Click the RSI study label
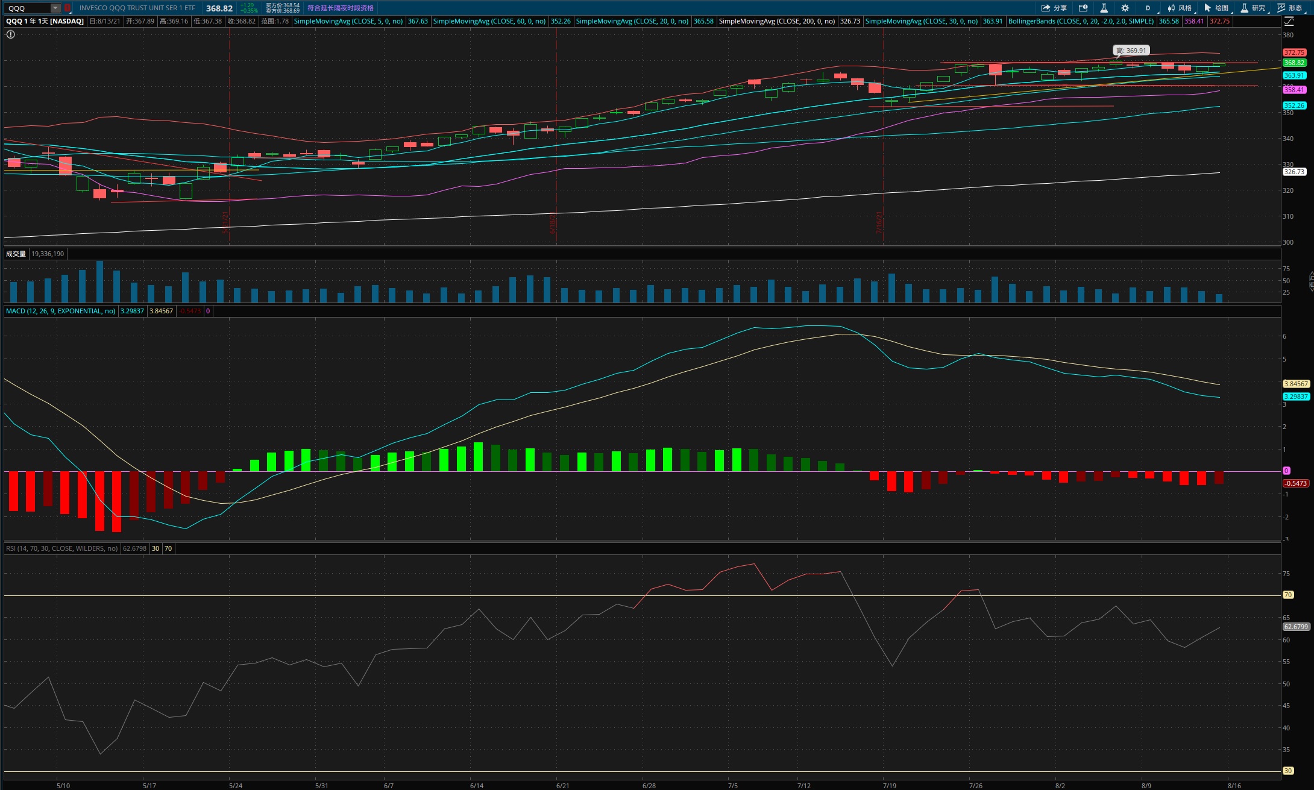 tap(61, 548)
